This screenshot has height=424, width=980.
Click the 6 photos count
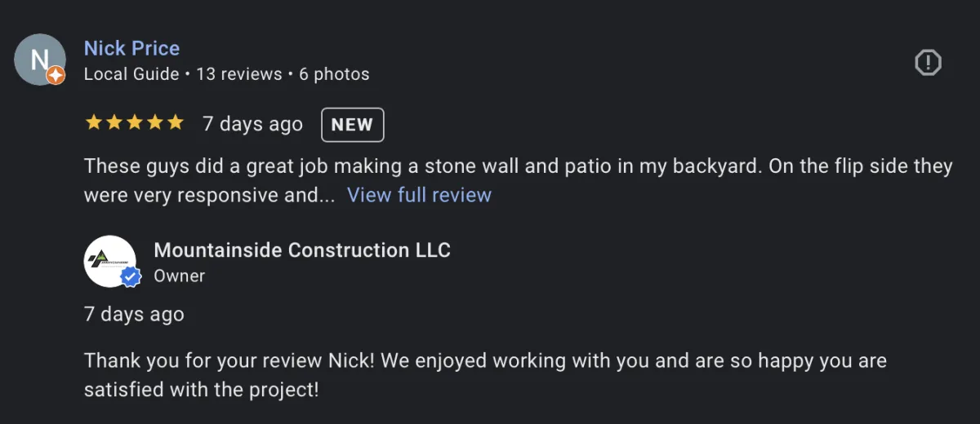tap(334, 74)
